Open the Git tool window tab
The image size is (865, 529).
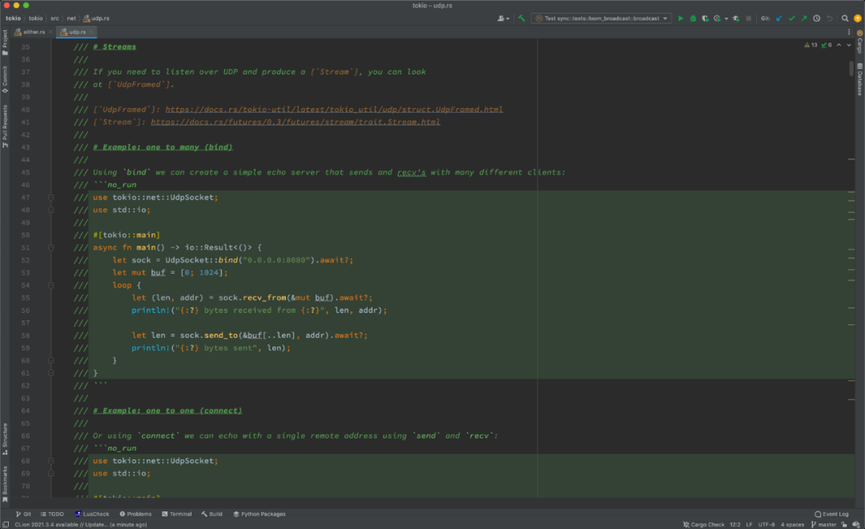23,514
